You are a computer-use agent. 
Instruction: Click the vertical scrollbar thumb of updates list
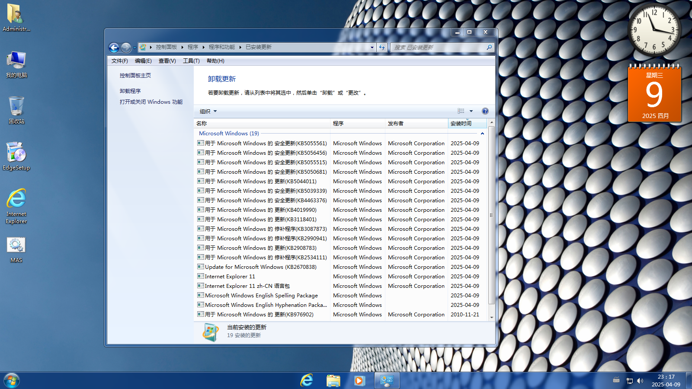(491, 215)
